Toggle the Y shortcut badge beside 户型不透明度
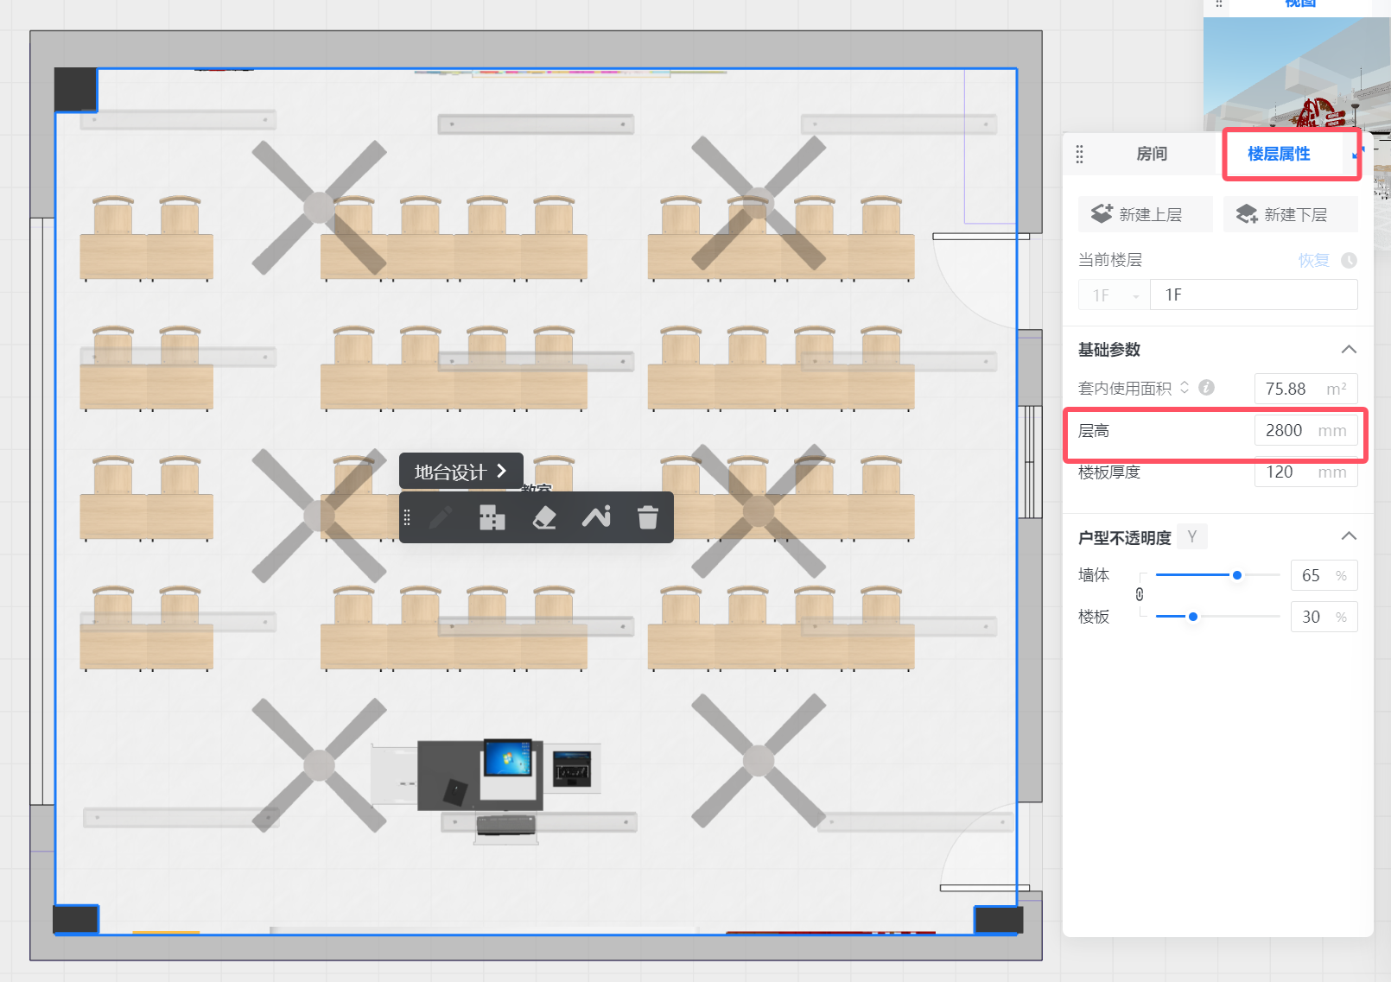The width and height of the screenshot is (1391, 982). 1192,537
